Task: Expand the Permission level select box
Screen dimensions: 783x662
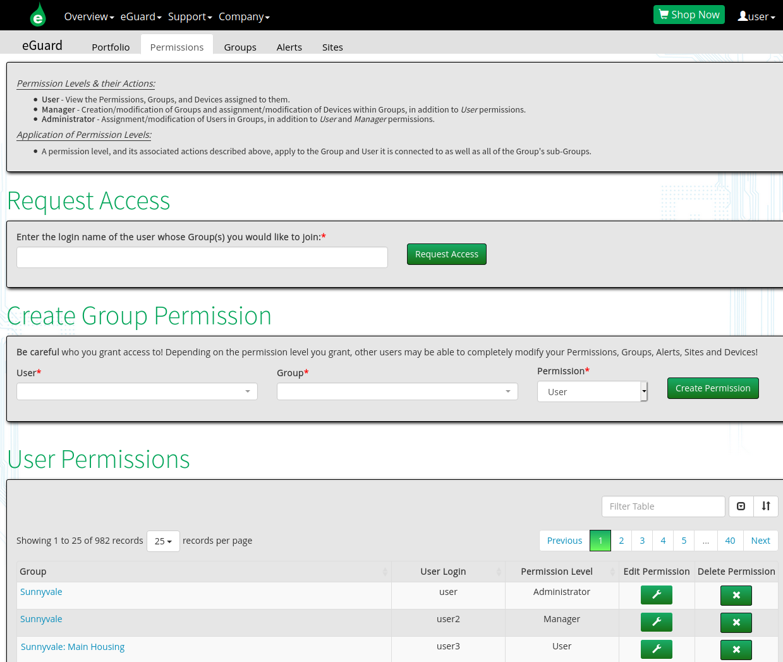Action: point(592,391)
